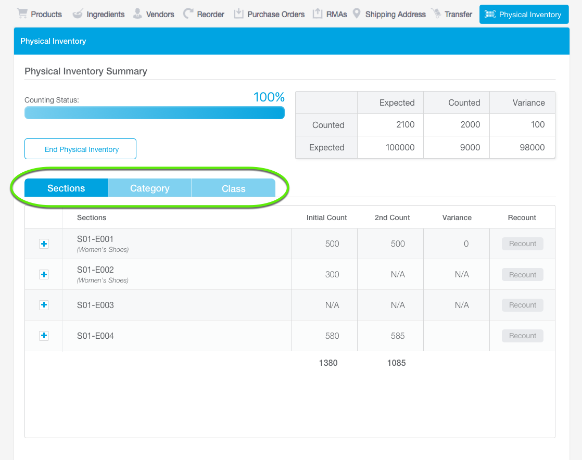Click summary expected value 100000

[400, 147]
